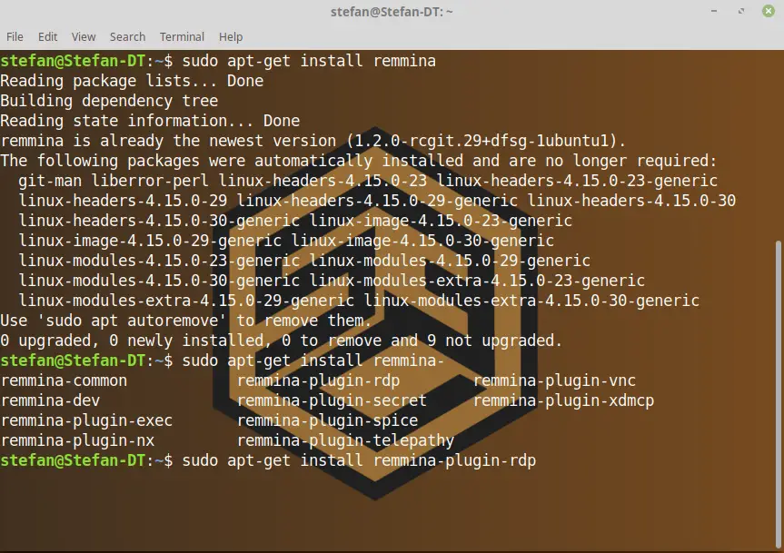Image resolution: width=784 pixels, height=553 pixels.
Task: Click the first prompt line installing remmina
Action: click(x=218, y=61)
